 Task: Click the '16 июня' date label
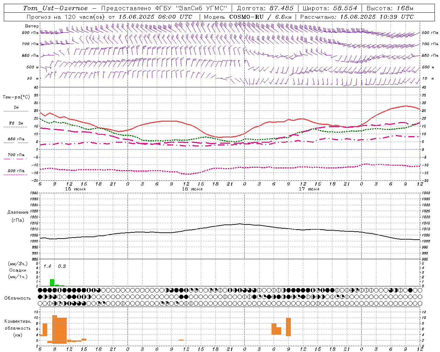coord(192,189)
